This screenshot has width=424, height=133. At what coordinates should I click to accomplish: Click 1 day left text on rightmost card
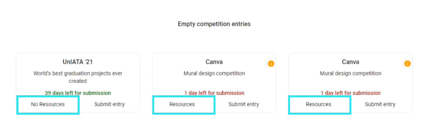coord(351,93)
